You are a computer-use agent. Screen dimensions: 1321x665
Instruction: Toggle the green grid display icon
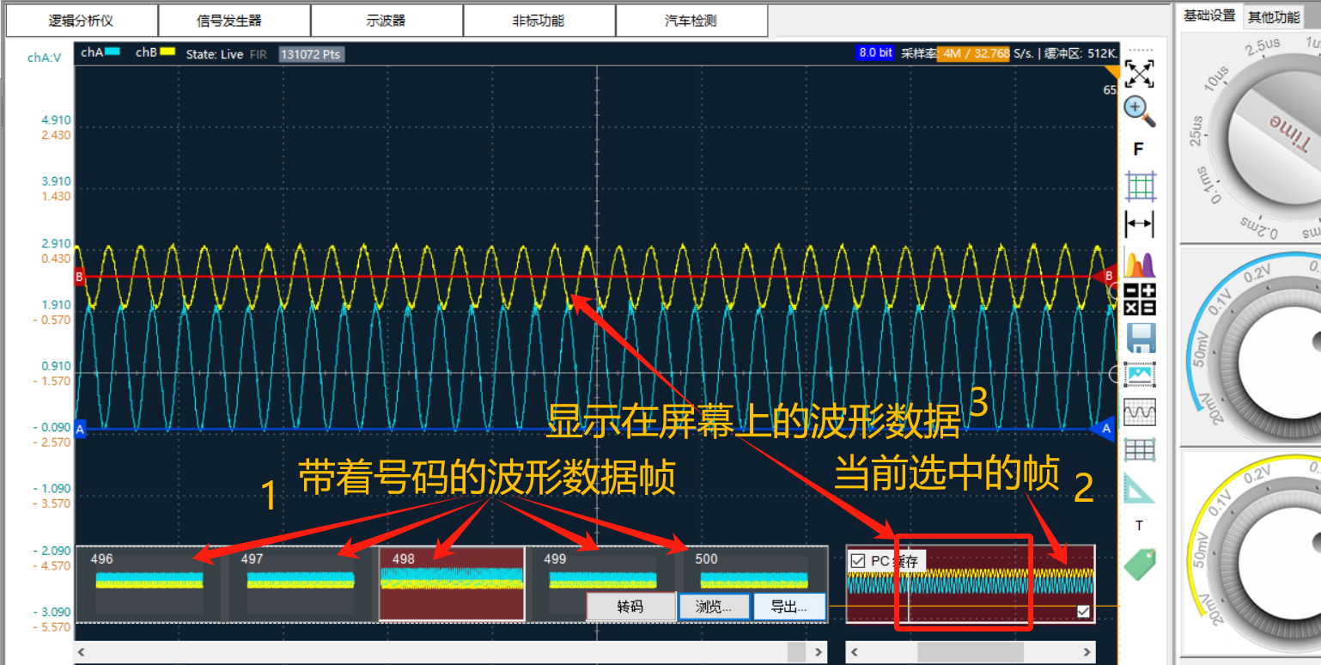point(1140,186)
